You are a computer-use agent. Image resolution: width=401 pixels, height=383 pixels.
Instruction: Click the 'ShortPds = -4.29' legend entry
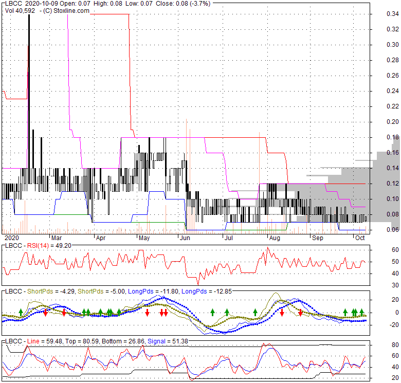point(50,291)
